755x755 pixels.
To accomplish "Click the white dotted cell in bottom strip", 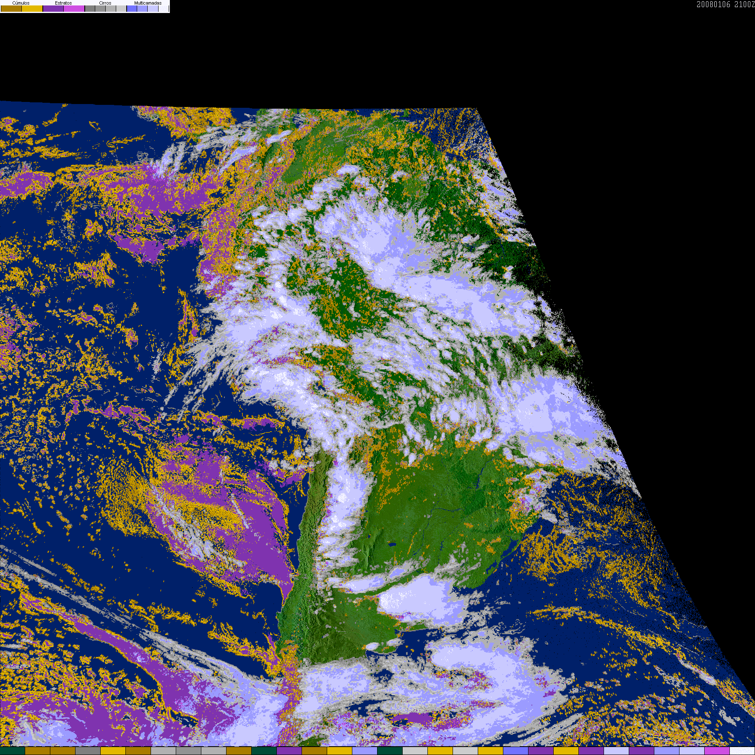I will tap(742, 751).
